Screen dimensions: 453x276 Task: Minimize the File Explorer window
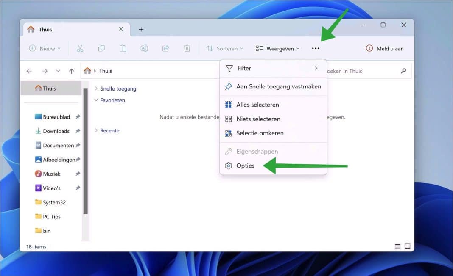(363, 25)
